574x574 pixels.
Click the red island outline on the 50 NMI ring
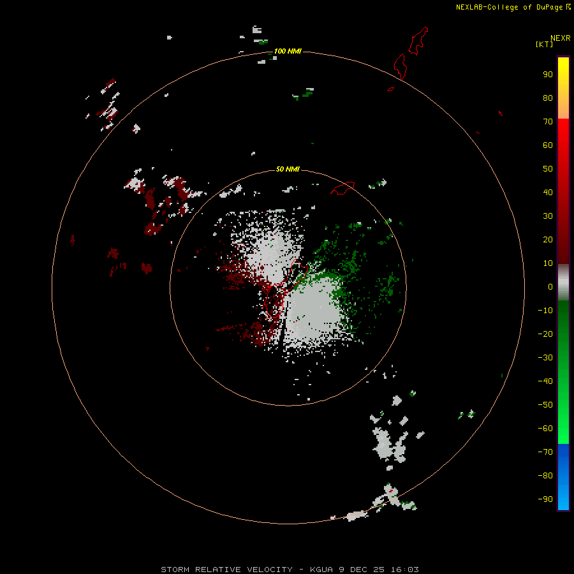pos(342,188)
